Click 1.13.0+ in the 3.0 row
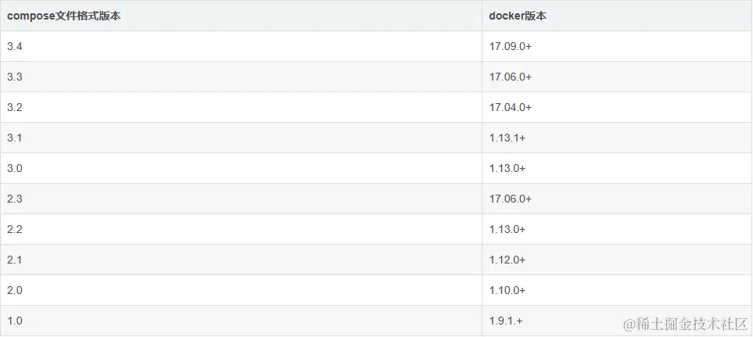This screenshot has height=337, width=753. tap(617, 169)
